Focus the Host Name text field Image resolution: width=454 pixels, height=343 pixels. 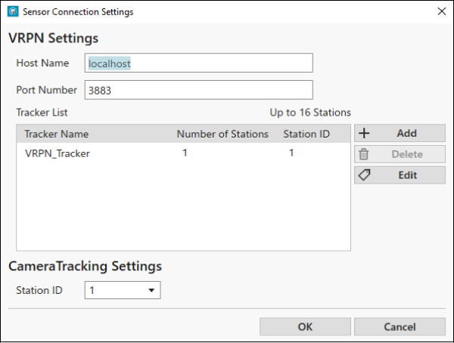click(198, 63)
